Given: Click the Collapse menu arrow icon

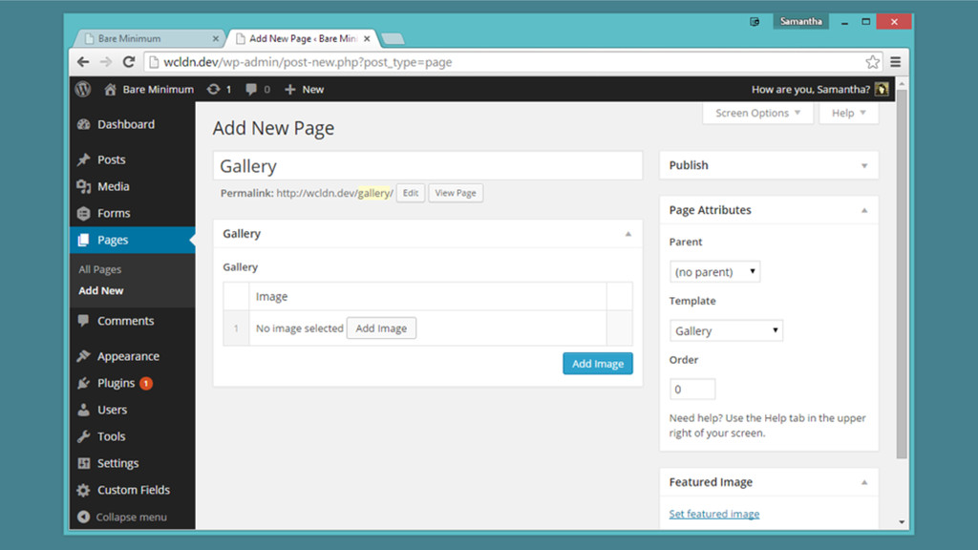Looking at the screenshot, I should click(84, 517).
